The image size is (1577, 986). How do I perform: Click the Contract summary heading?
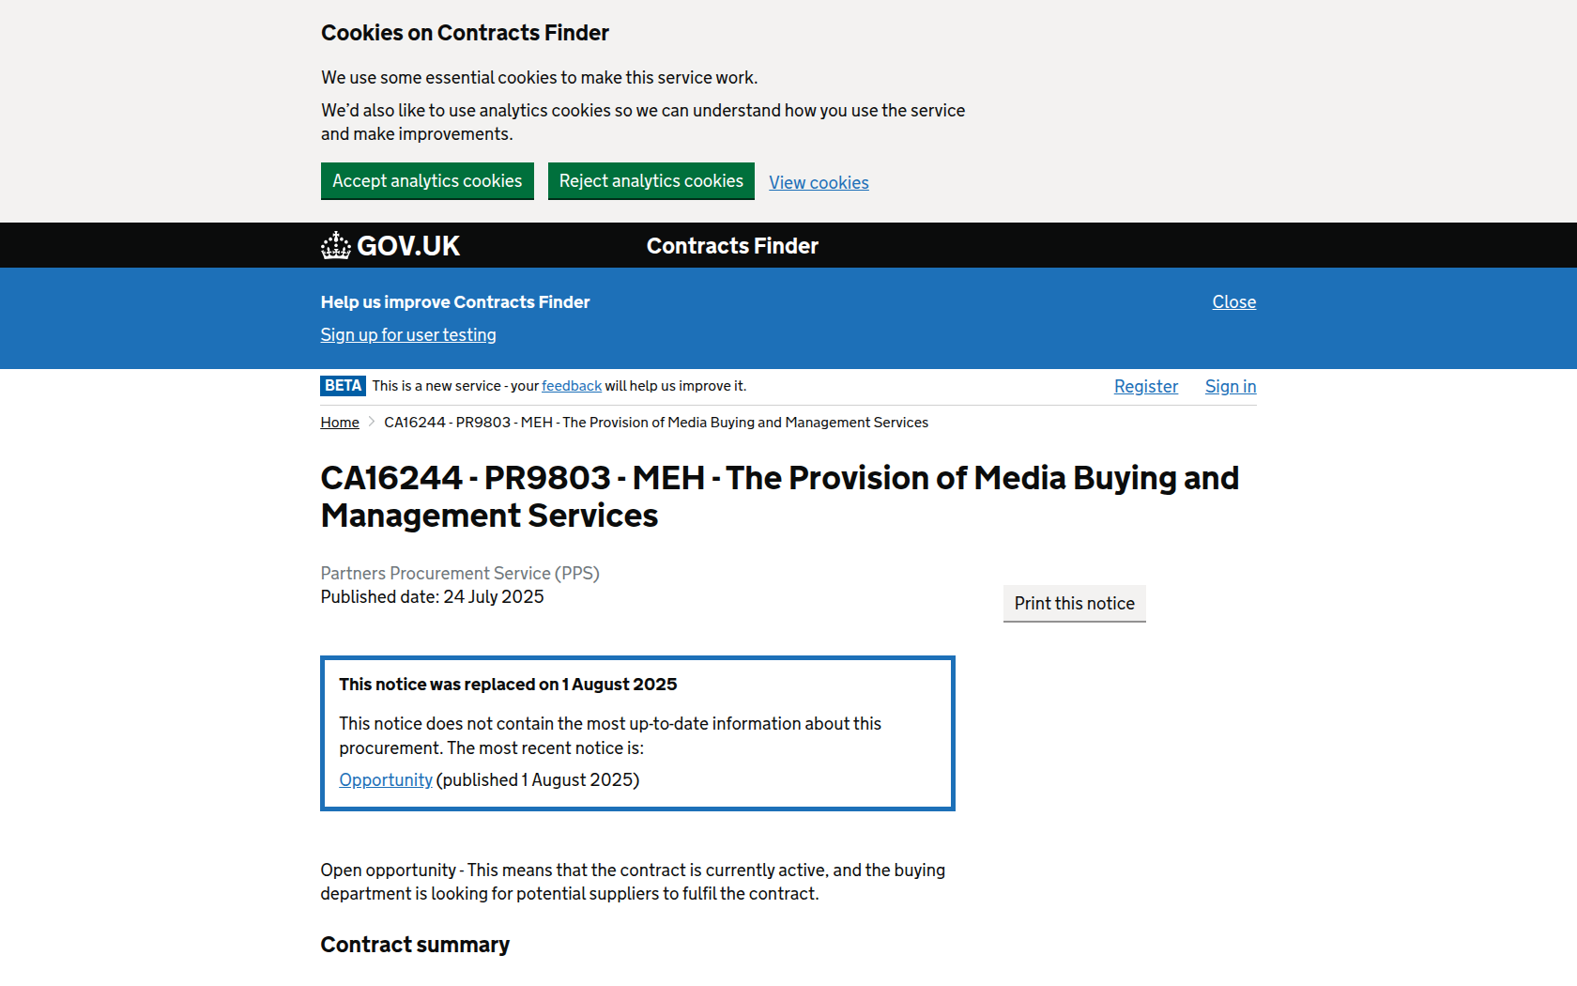[415, 945]
